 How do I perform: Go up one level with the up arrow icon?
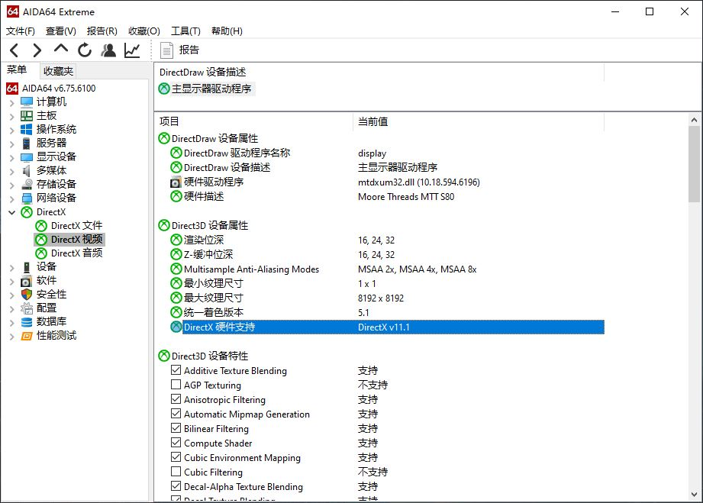(x=61, y=49)
